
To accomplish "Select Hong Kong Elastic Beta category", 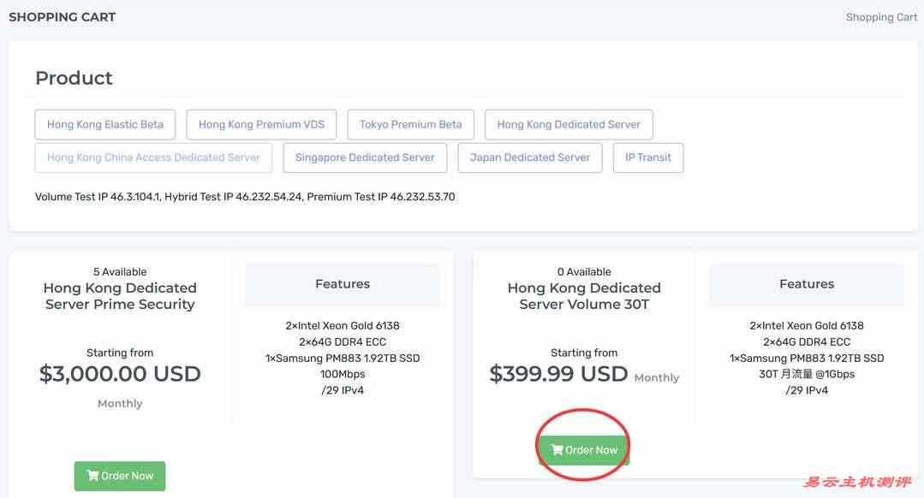I will pos(105,124).
